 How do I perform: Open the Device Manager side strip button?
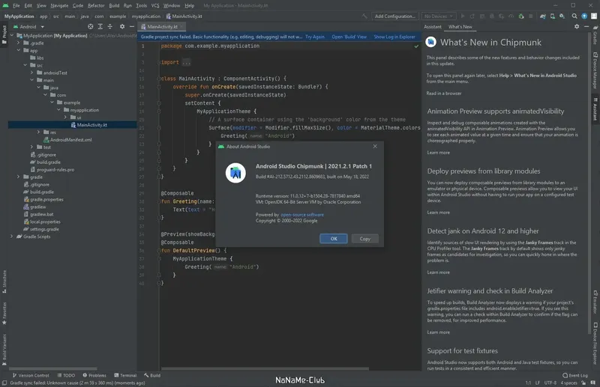(595, 70)
